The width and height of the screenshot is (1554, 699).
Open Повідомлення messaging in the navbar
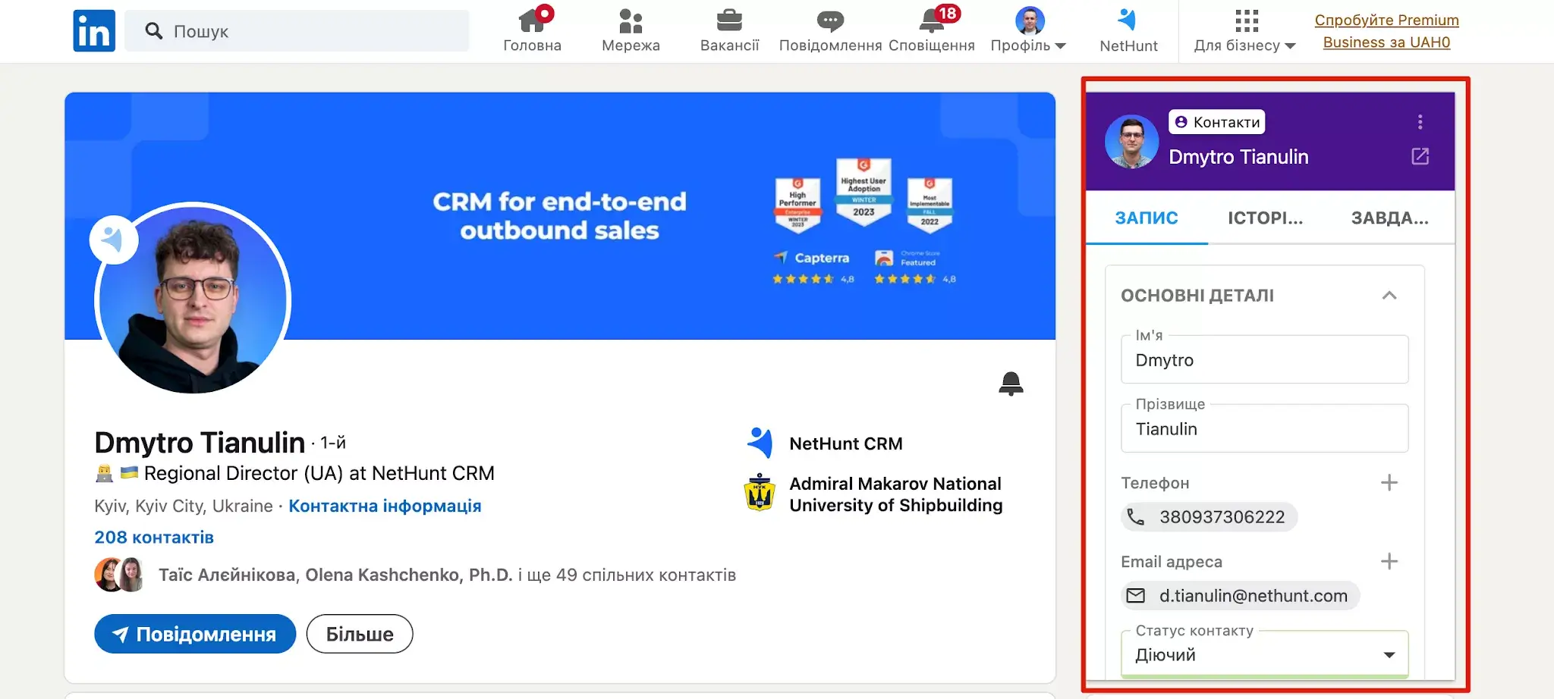(x=830, y=30)
